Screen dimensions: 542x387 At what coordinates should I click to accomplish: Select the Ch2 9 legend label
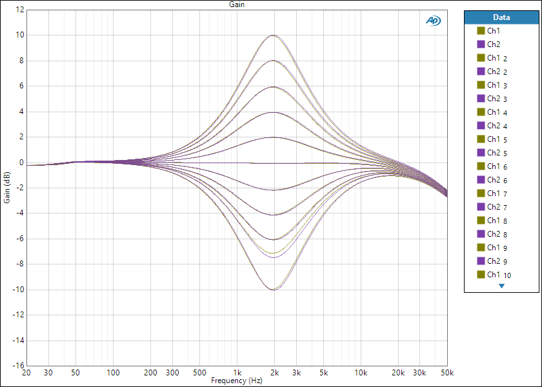[497, 261]
